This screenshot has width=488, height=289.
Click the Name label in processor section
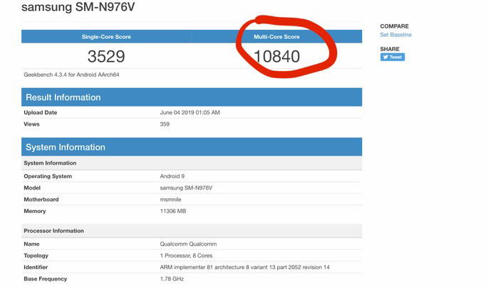click(x=31, y=244)
